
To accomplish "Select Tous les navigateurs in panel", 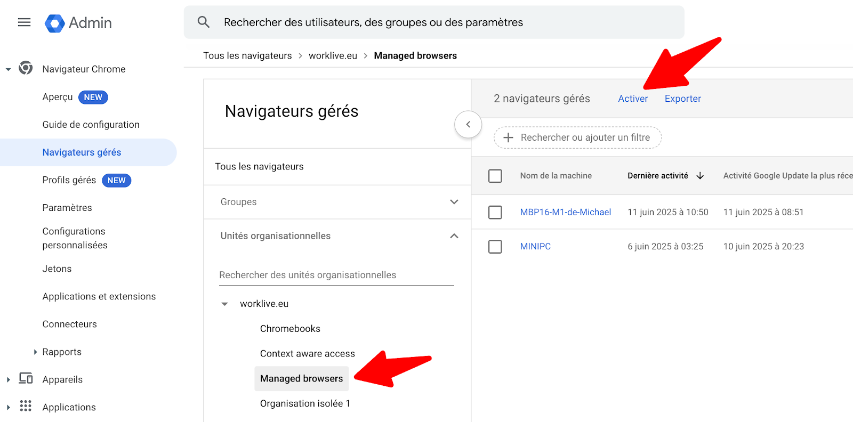I will point(259,167).
